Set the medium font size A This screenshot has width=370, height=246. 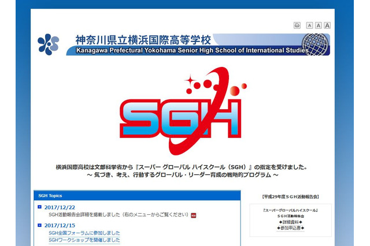[319, 25]
